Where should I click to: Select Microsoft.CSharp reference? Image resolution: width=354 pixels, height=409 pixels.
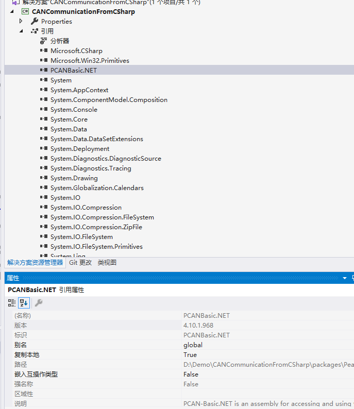(x=76, y=50)
